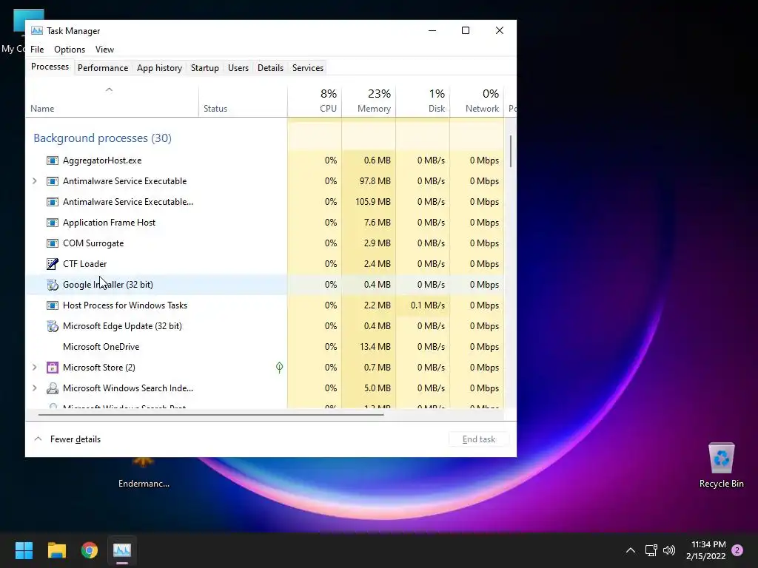Click the 5.0 MB memory value
This screenshot has height=568, width=758.
(377, 388)
